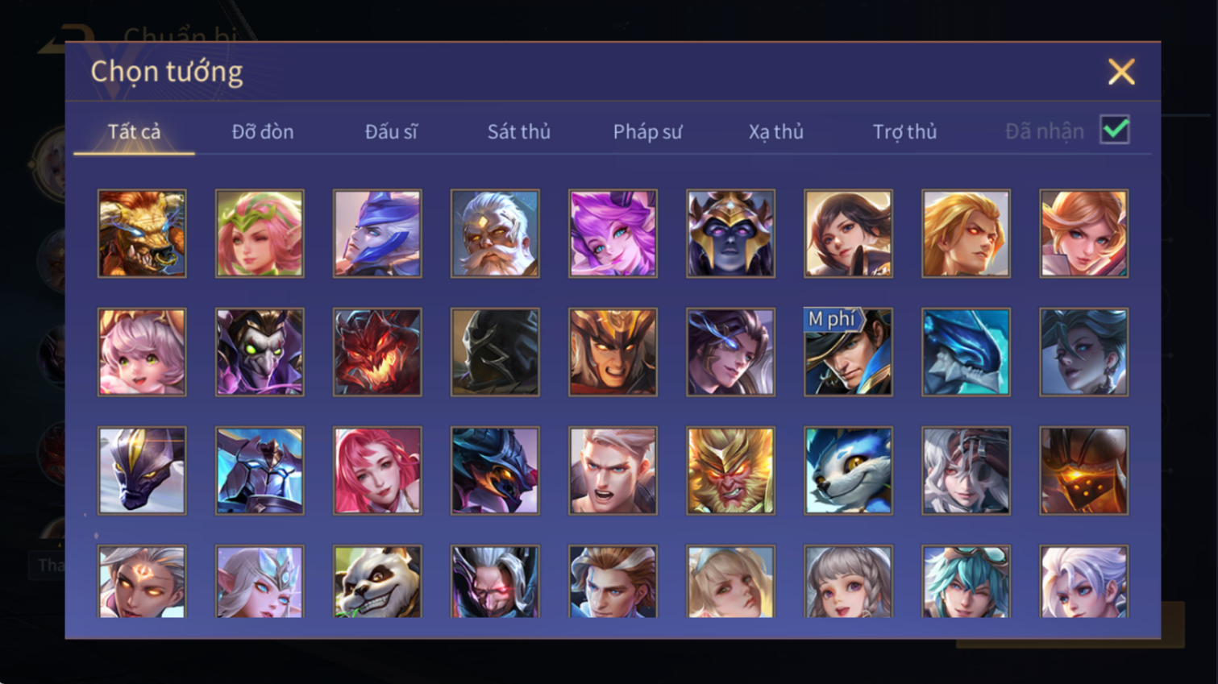Screen dimensions: 1218x684
Task: Select the Tất cả tab
Action: 134,131
